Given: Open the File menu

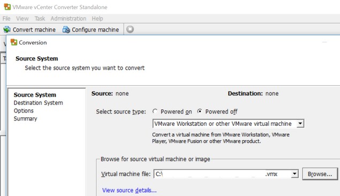Looking at the screenshot, I should pos(6,19).
